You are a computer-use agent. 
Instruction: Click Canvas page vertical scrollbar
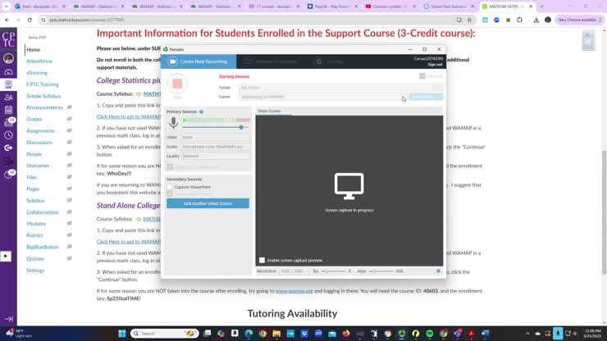[x=604, y=211]
